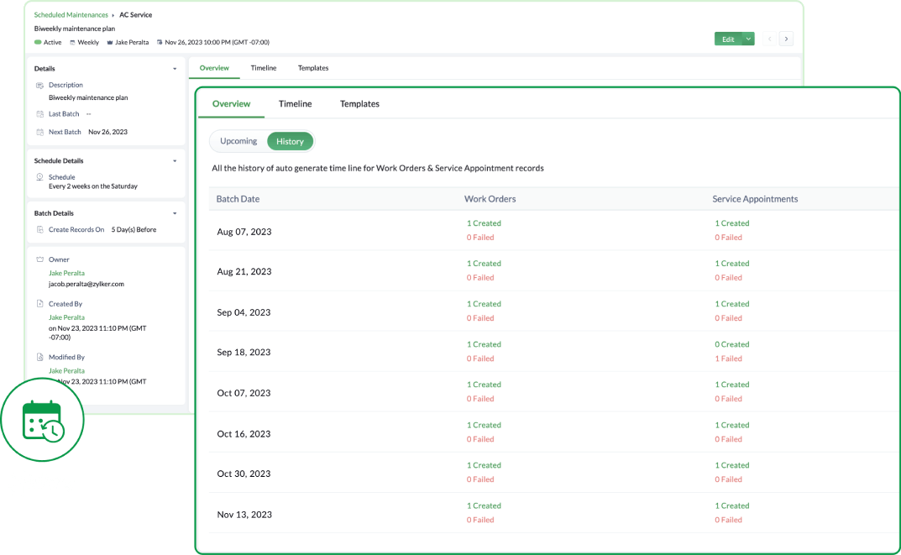The height and width of the screenshot is (555, 901).
Task: Open the Timeline tab in background panel
Action: (x=263, y=68)
